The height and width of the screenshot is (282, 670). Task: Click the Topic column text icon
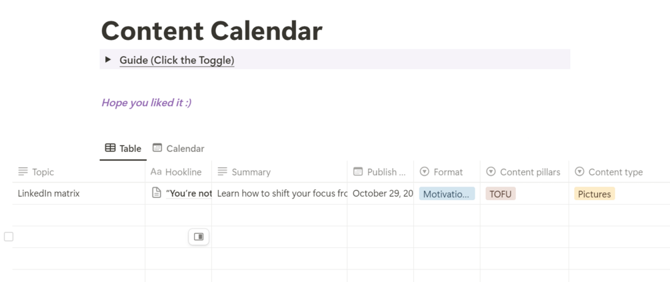(23, 172)
